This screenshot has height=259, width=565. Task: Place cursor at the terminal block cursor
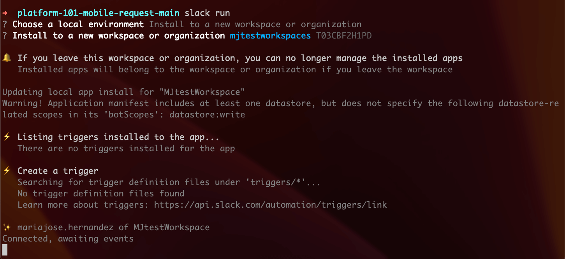pyautogui.click(x=5, y=250)
